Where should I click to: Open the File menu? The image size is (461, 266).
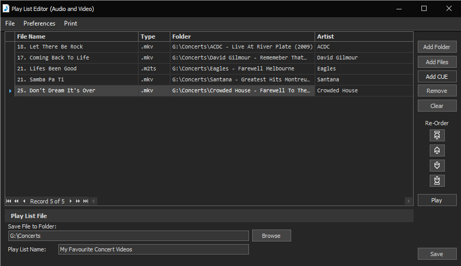[10, 23]
